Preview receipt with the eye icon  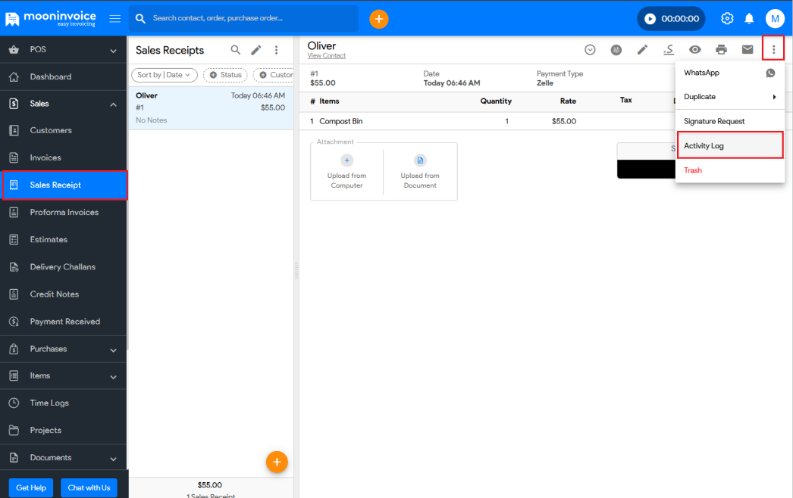click(x=695, y=49)
